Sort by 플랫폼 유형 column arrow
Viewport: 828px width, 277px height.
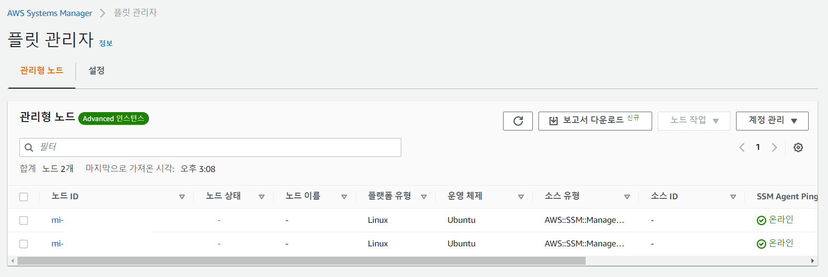(424, 197)
